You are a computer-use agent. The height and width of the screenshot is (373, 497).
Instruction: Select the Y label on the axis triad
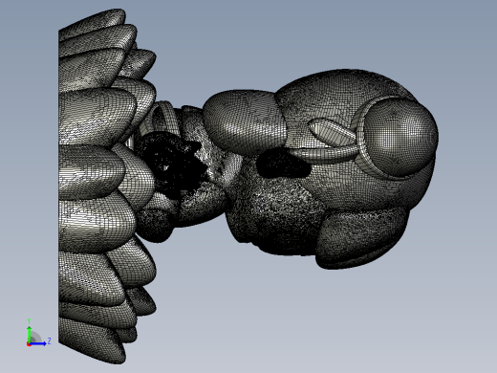pos(29,321)
